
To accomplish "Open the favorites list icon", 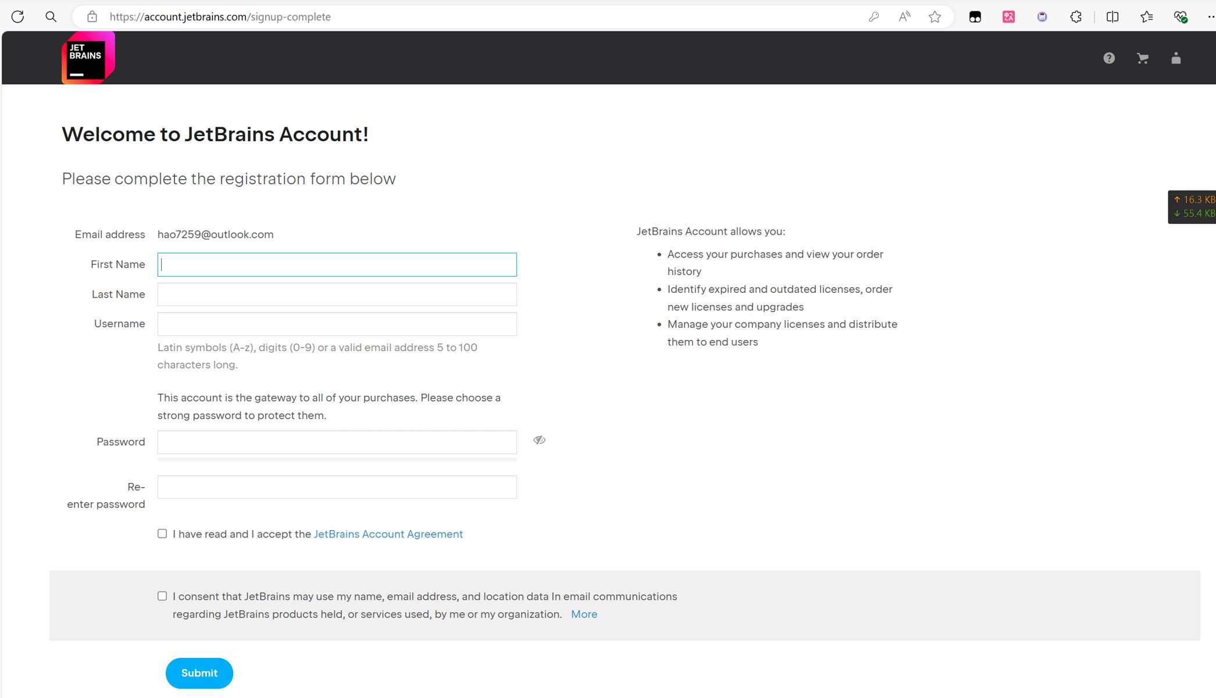I will pos(1146,17).
